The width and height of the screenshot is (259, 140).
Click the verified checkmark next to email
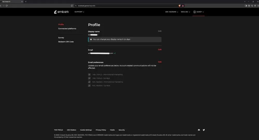pos(115,53)
